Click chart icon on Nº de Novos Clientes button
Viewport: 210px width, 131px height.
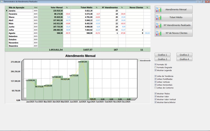click(159, 33)
